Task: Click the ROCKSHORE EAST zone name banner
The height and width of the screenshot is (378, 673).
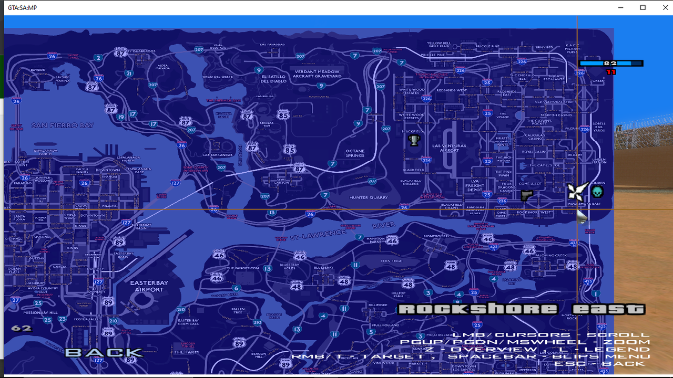Action: click(x=522, y=309)
